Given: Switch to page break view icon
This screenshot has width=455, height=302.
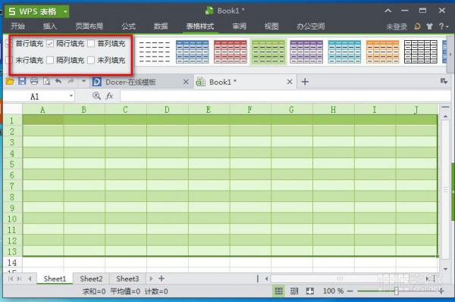Looking at the screenshot, I should pyautogui.click(x=294, y=291).
